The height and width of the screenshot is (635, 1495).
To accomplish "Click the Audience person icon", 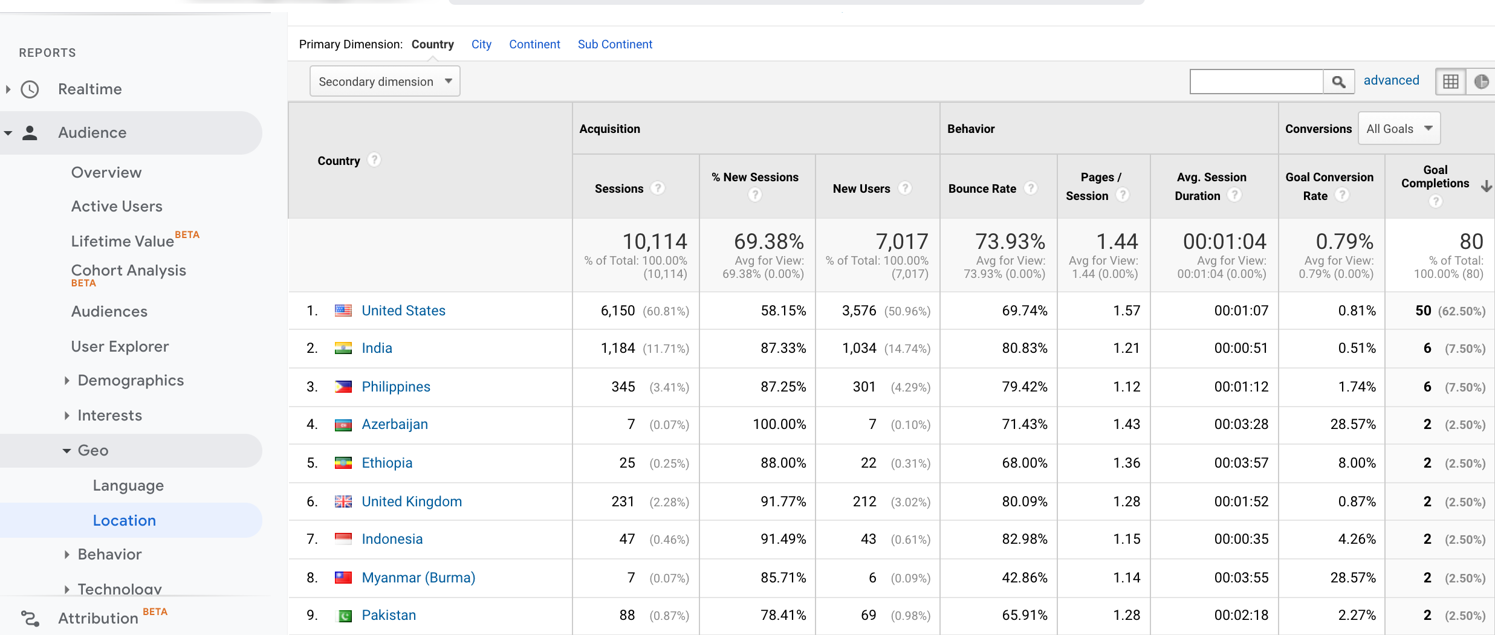I will coord(30,133).
